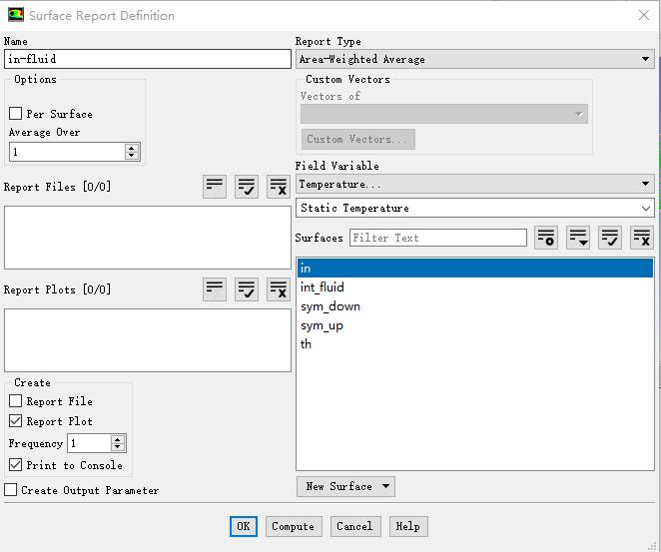Image resolution: width=661 pixels, height=552 pixels.
Task: Select the 'int_fluid' surface
Action: coord(474,286)
